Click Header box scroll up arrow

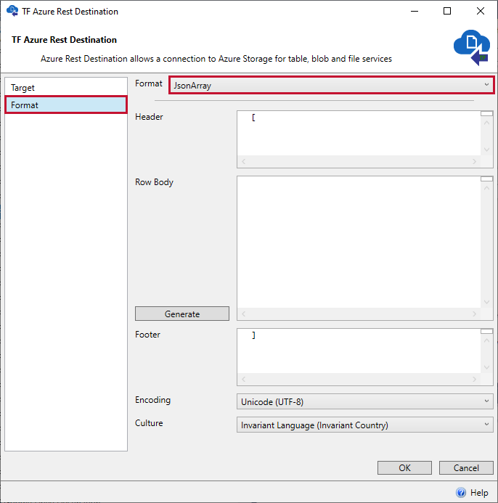487,123
